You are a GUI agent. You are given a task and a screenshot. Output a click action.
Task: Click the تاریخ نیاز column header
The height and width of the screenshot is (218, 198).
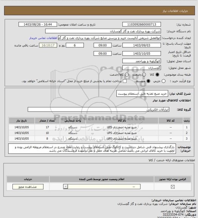22,120
